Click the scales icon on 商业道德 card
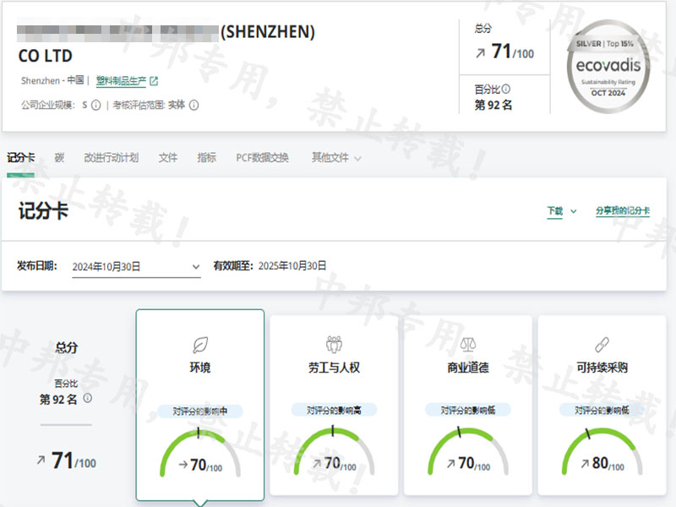 pos(467,344)
